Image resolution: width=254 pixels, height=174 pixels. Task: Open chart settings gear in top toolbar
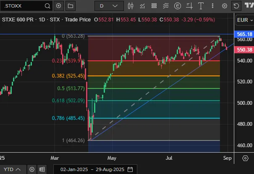(225, 6)
